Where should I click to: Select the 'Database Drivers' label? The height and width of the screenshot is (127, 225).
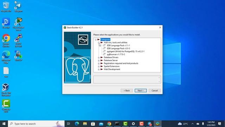point(111,58)
